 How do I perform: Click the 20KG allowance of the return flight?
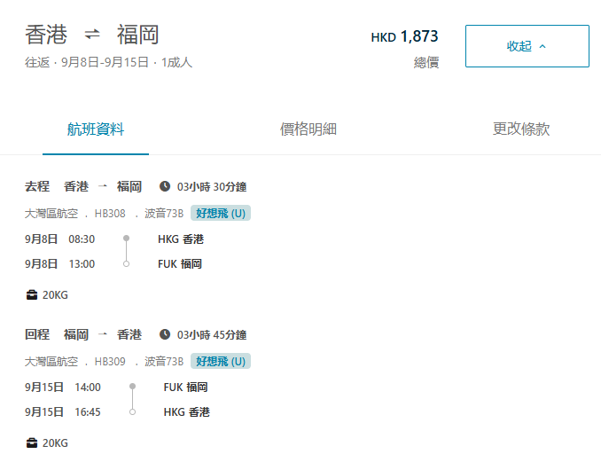click(55, 443)
